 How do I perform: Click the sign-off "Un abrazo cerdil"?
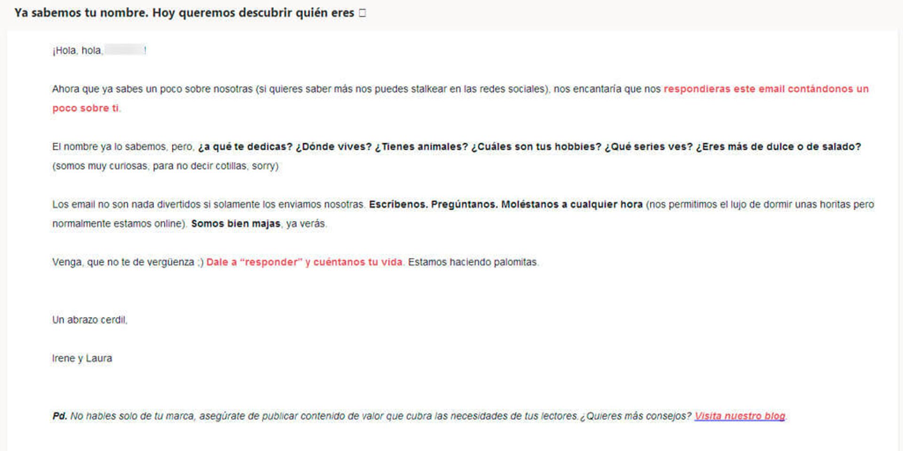tap(89, 320)
